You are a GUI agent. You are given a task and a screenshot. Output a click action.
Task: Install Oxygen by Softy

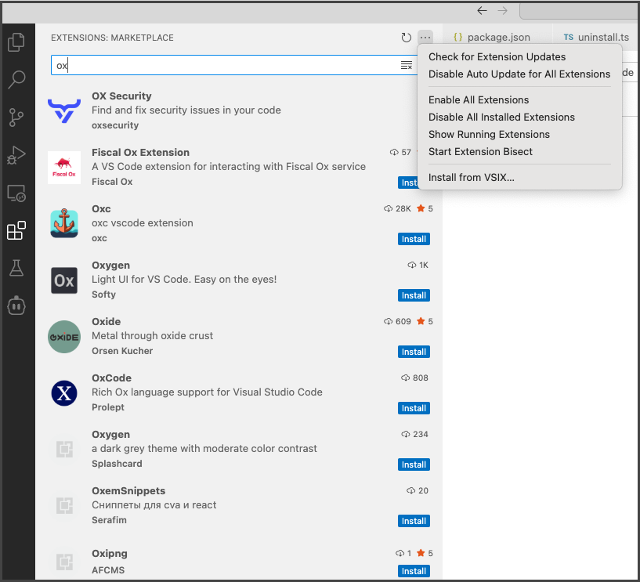(414, 295)
